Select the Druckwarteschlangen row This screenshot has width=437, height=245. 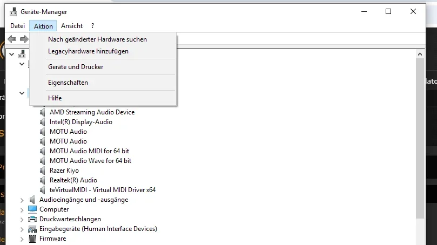(70, 219)
